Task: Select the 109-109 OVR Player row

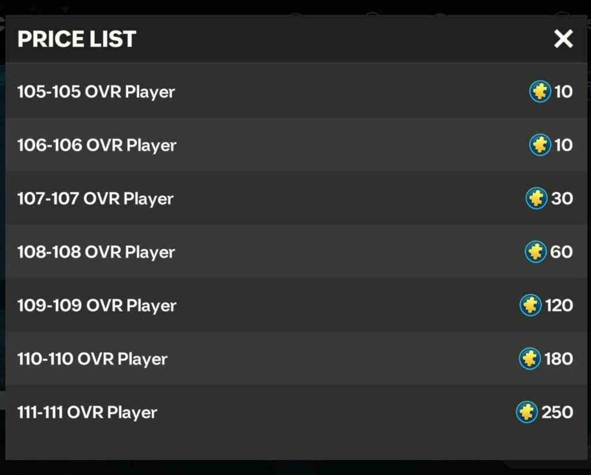Action: pos(296,305)
